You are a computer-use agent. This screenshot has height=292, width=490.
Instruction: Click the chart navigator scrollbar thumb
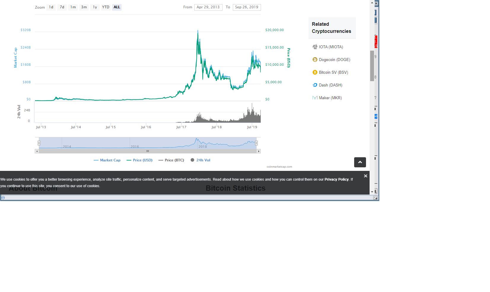(148, 151)
